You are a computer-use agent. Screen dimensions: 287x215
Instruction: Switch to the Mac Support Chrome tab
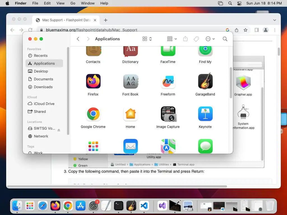[66, 20]
